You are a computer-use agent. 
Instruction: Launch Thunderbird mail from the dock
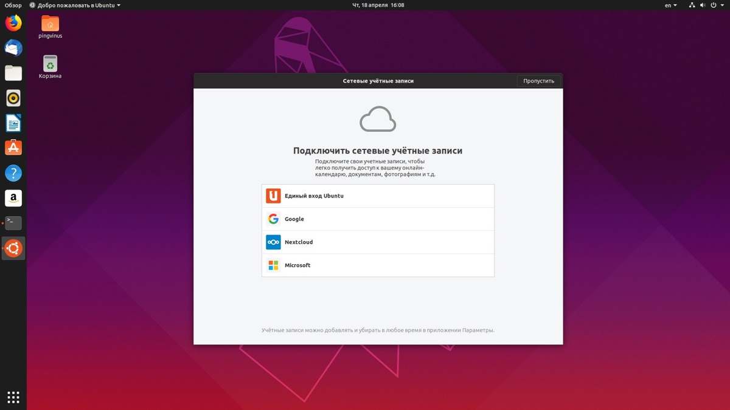[x=13, y=48]
